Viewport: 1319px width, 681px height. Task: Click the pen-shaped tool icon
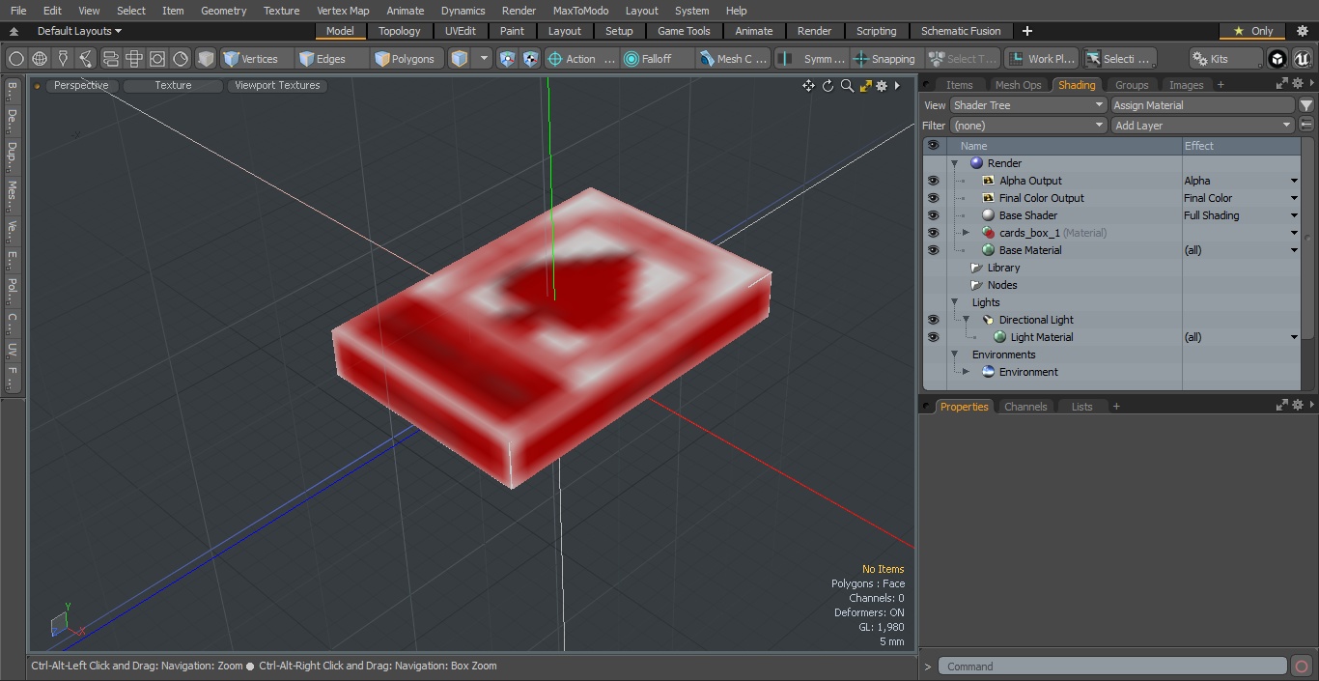63,59
